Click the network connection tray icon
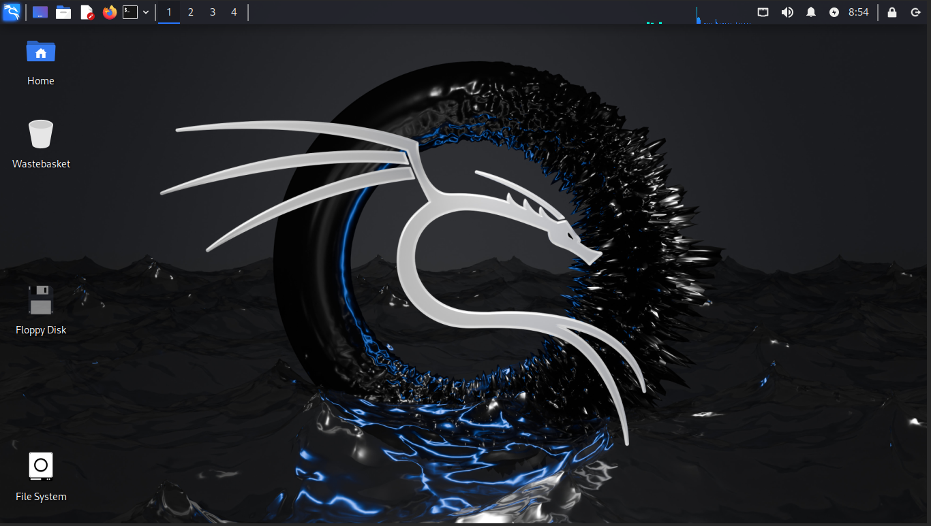 pyautogui.click(x=763, y=12)
